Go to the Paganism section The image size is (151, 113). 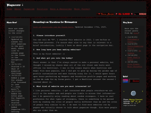point(29,9)
